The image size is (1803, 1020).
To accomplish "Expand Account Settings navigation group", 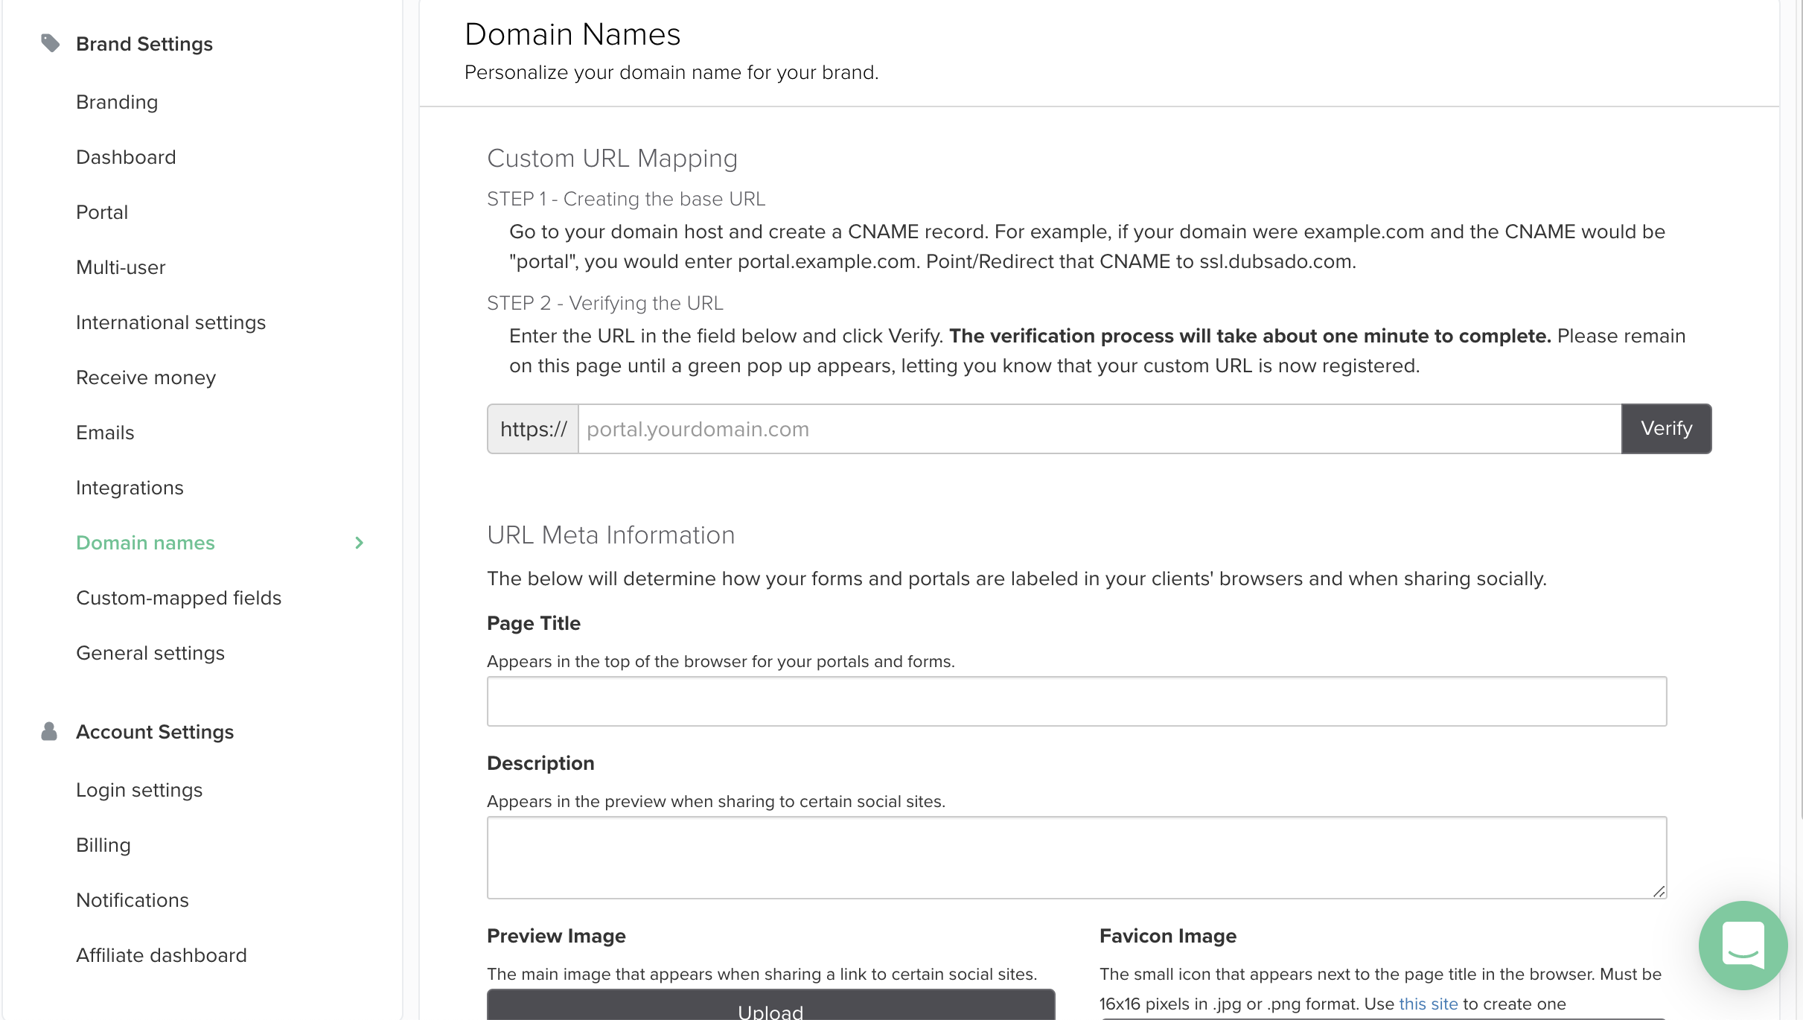I will (153, 732).
